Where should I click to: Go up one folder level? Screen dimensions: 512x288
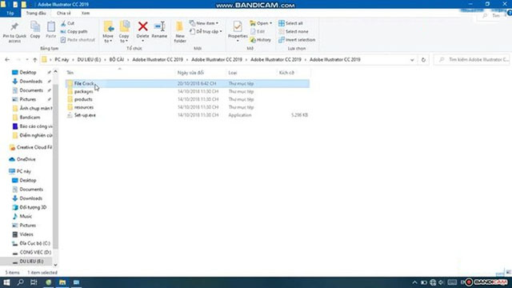coord(35,60)
